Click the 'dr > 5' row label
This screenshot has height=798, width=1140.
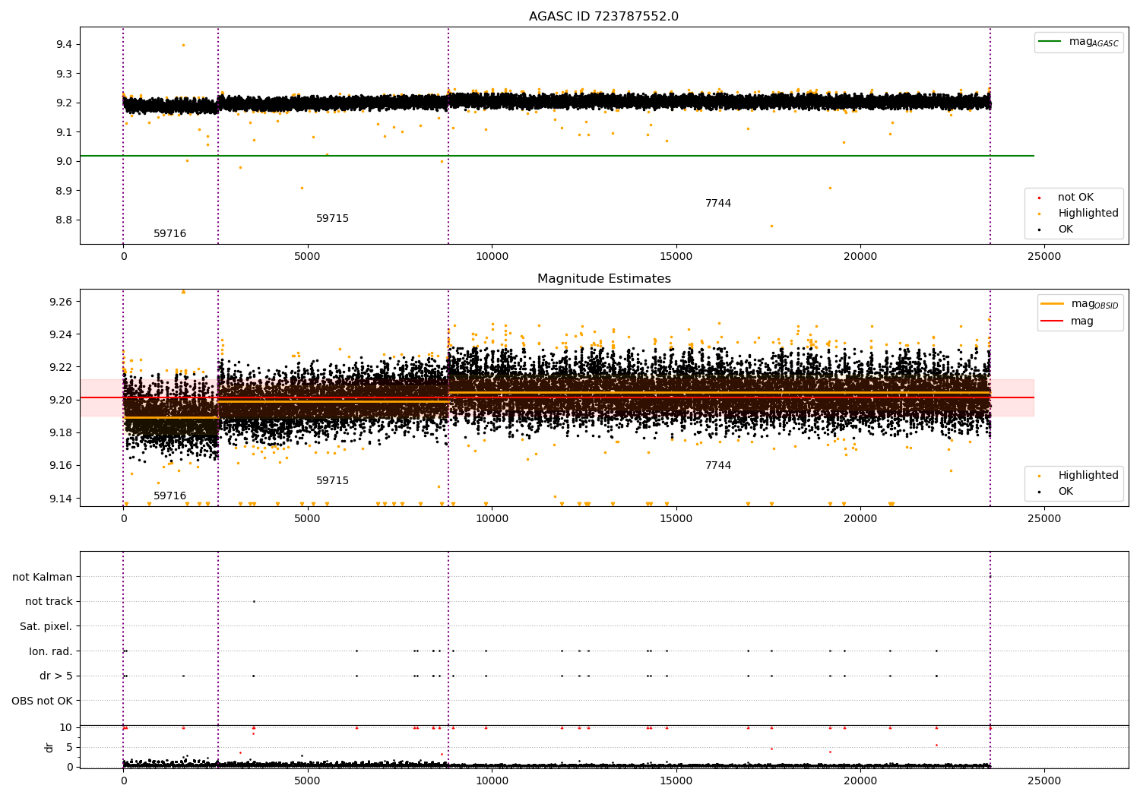coord(56,676)
